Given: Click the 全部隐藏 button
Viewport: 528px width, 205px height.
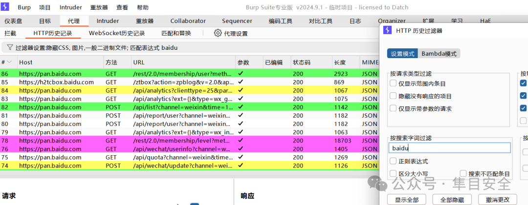Looking at the screenshot, I should pos(452,199).
